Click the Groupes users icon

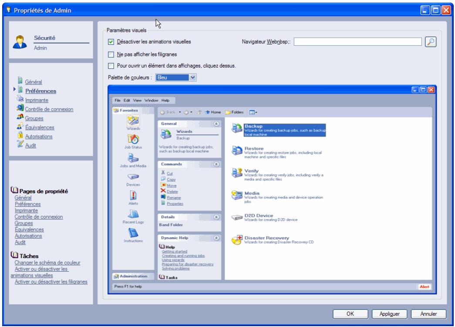[20, 117]
